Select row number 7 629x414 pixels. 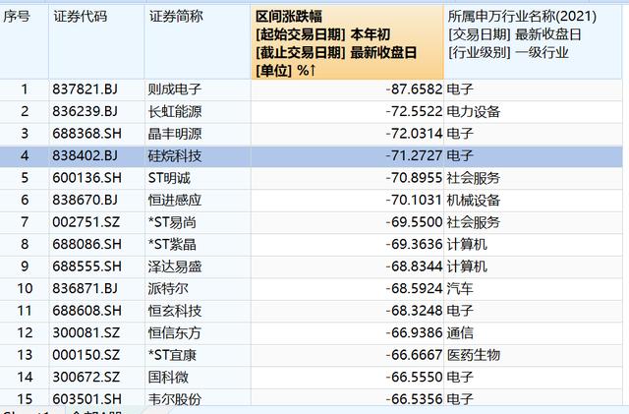tap(25, 222)
